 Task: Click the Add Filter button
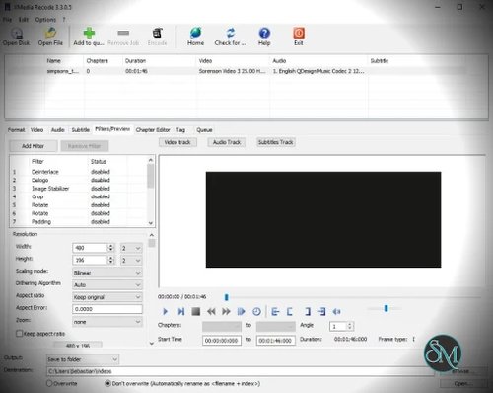pyautogui.click(x=34, y=146)
